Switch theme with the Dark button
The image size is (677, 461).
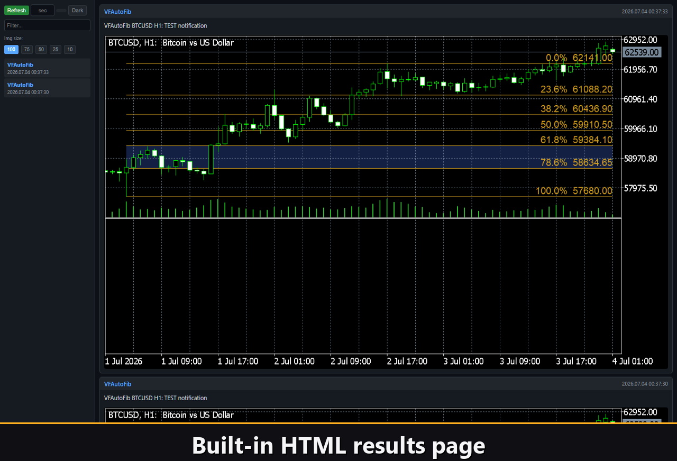point(78,11)
